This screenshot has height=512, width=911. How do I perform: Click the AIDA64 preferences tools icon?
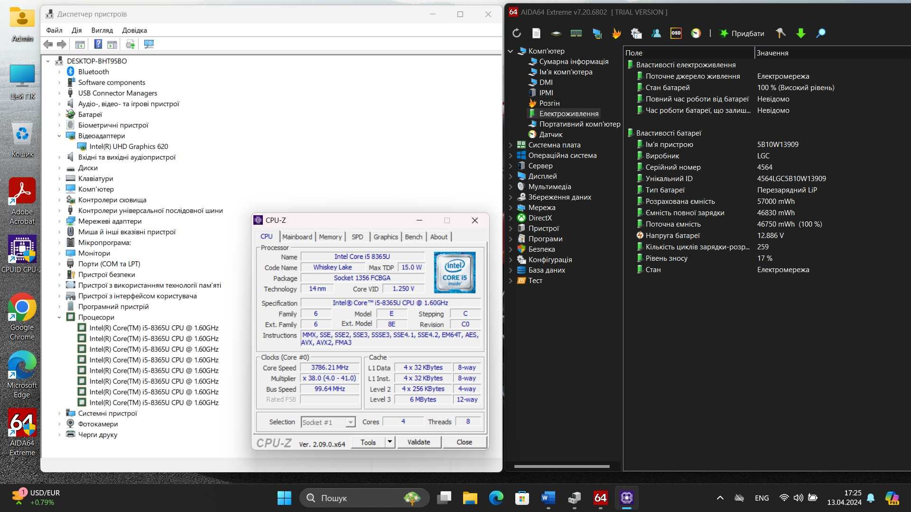[x=781, y=33]
